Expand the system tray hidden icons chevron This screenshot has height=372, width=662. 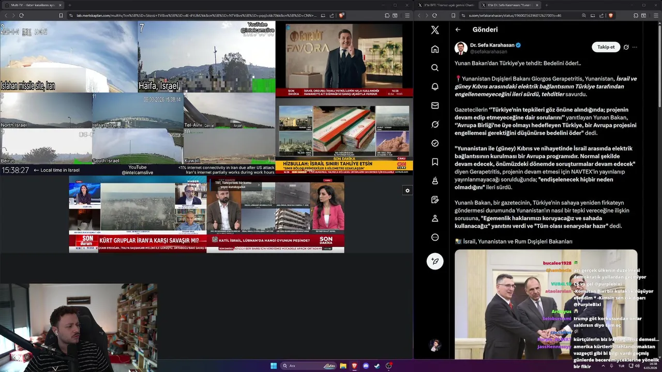(603, 366)
